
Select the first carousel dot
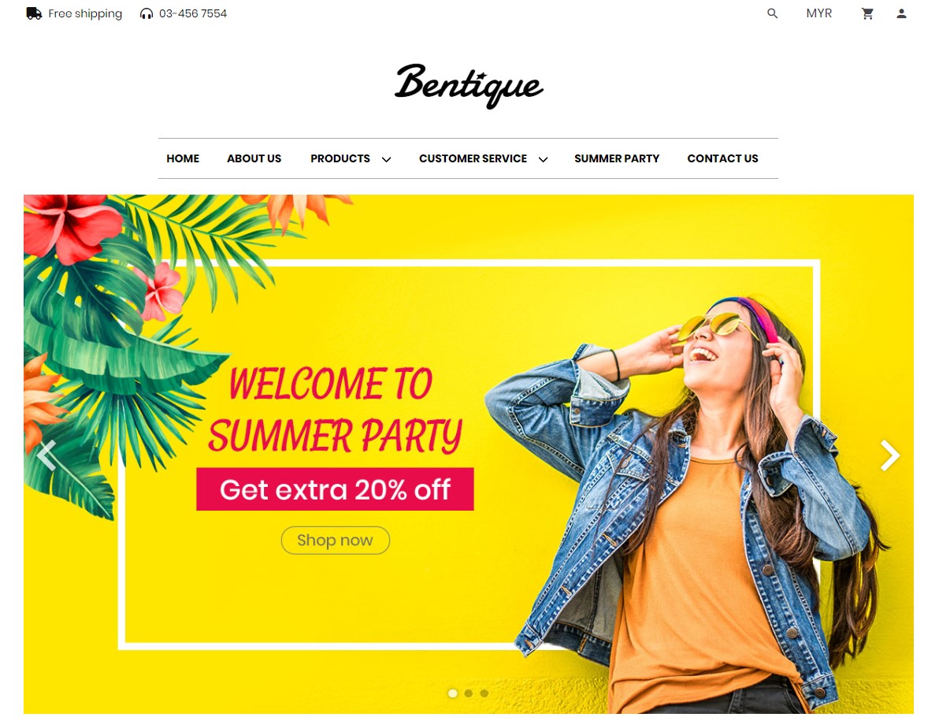(x=453, y=693)
